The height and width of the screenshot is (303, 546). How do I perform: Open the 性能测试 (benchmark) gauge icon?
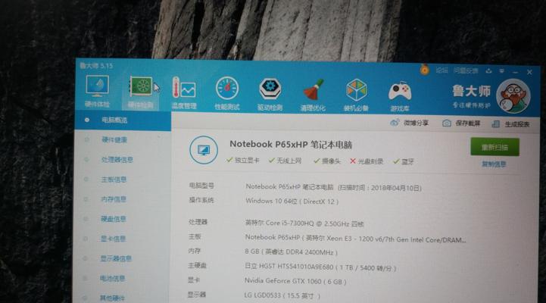point(227,89)
